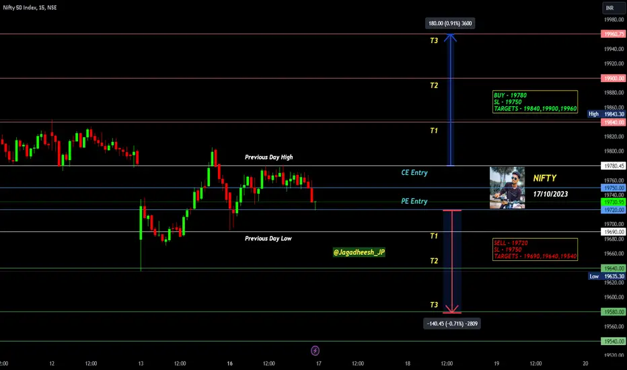Select the 19960.75 price label
This screenshot has height=370, width=627.
pos(614,34)
